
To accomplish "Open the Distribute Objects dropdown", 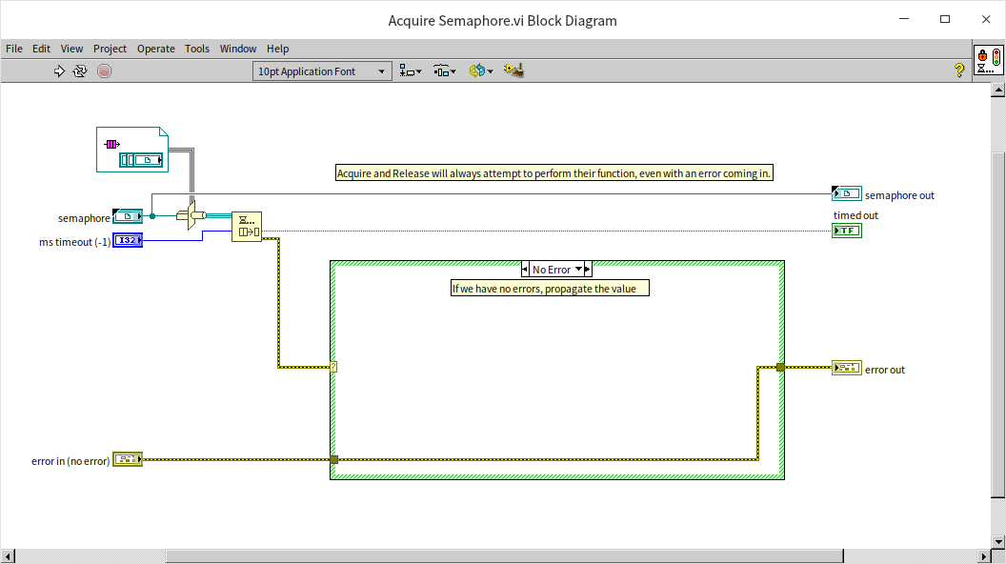I will (445, 71).
